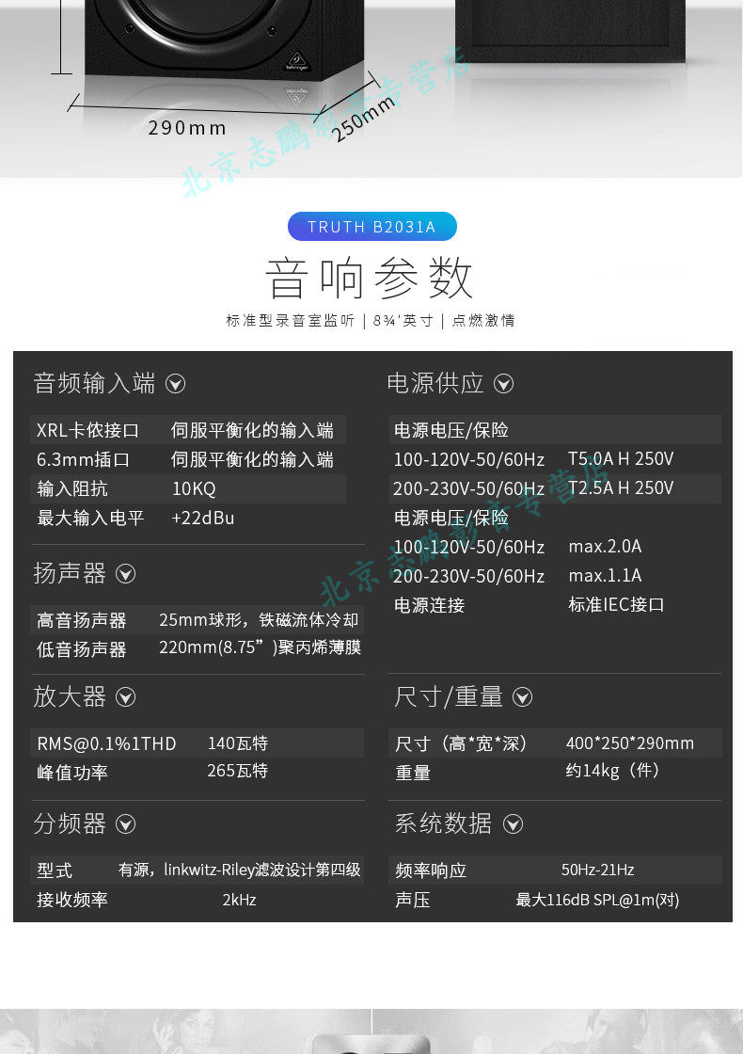Click the 音响参数 heading
This screenshot has height=1054, width=743.
point(370,278)
